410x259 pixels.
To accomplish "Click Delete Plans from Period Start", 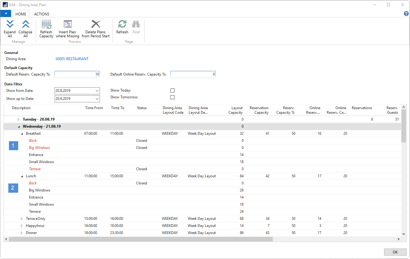I will click(x=96, y=25).
